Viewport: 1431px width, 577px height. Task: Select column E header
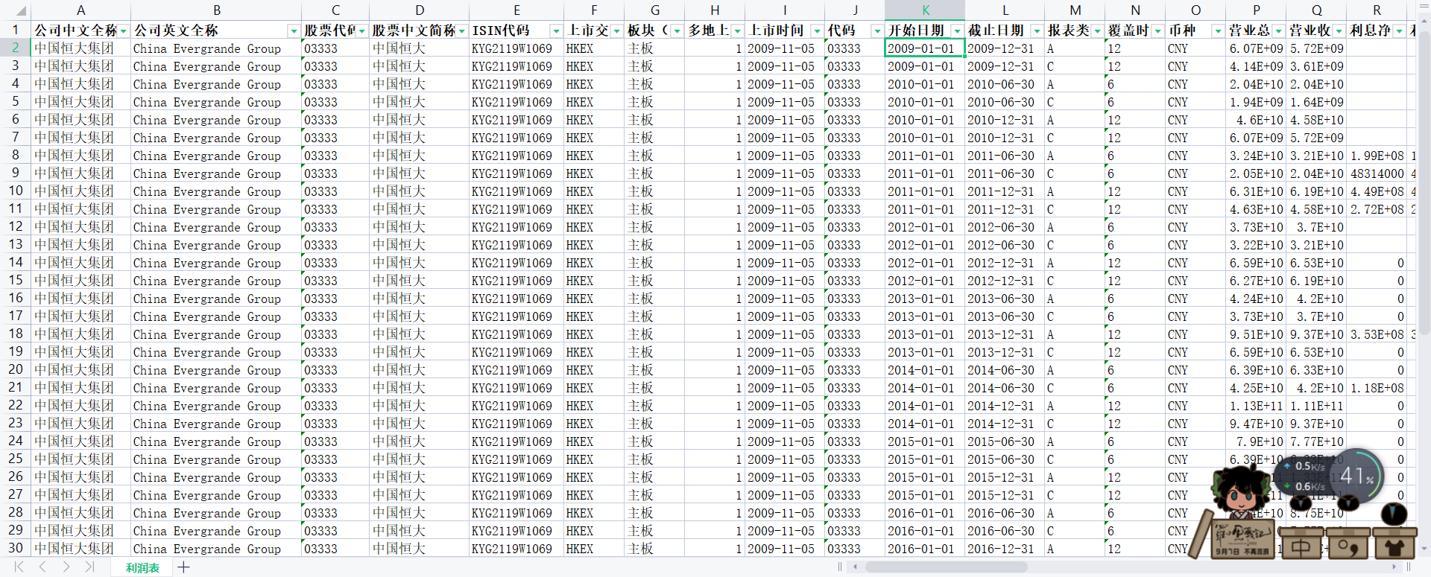[x=517, y=10]
